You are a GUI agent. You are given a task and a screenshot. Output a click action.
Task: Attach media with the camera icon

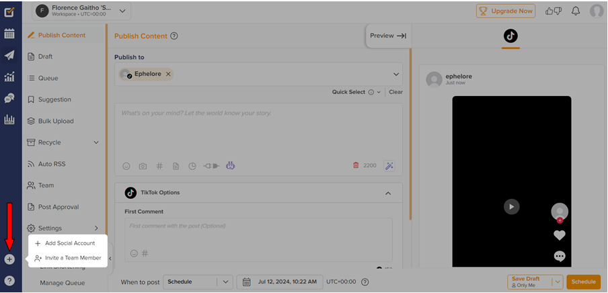coord(143,166)
